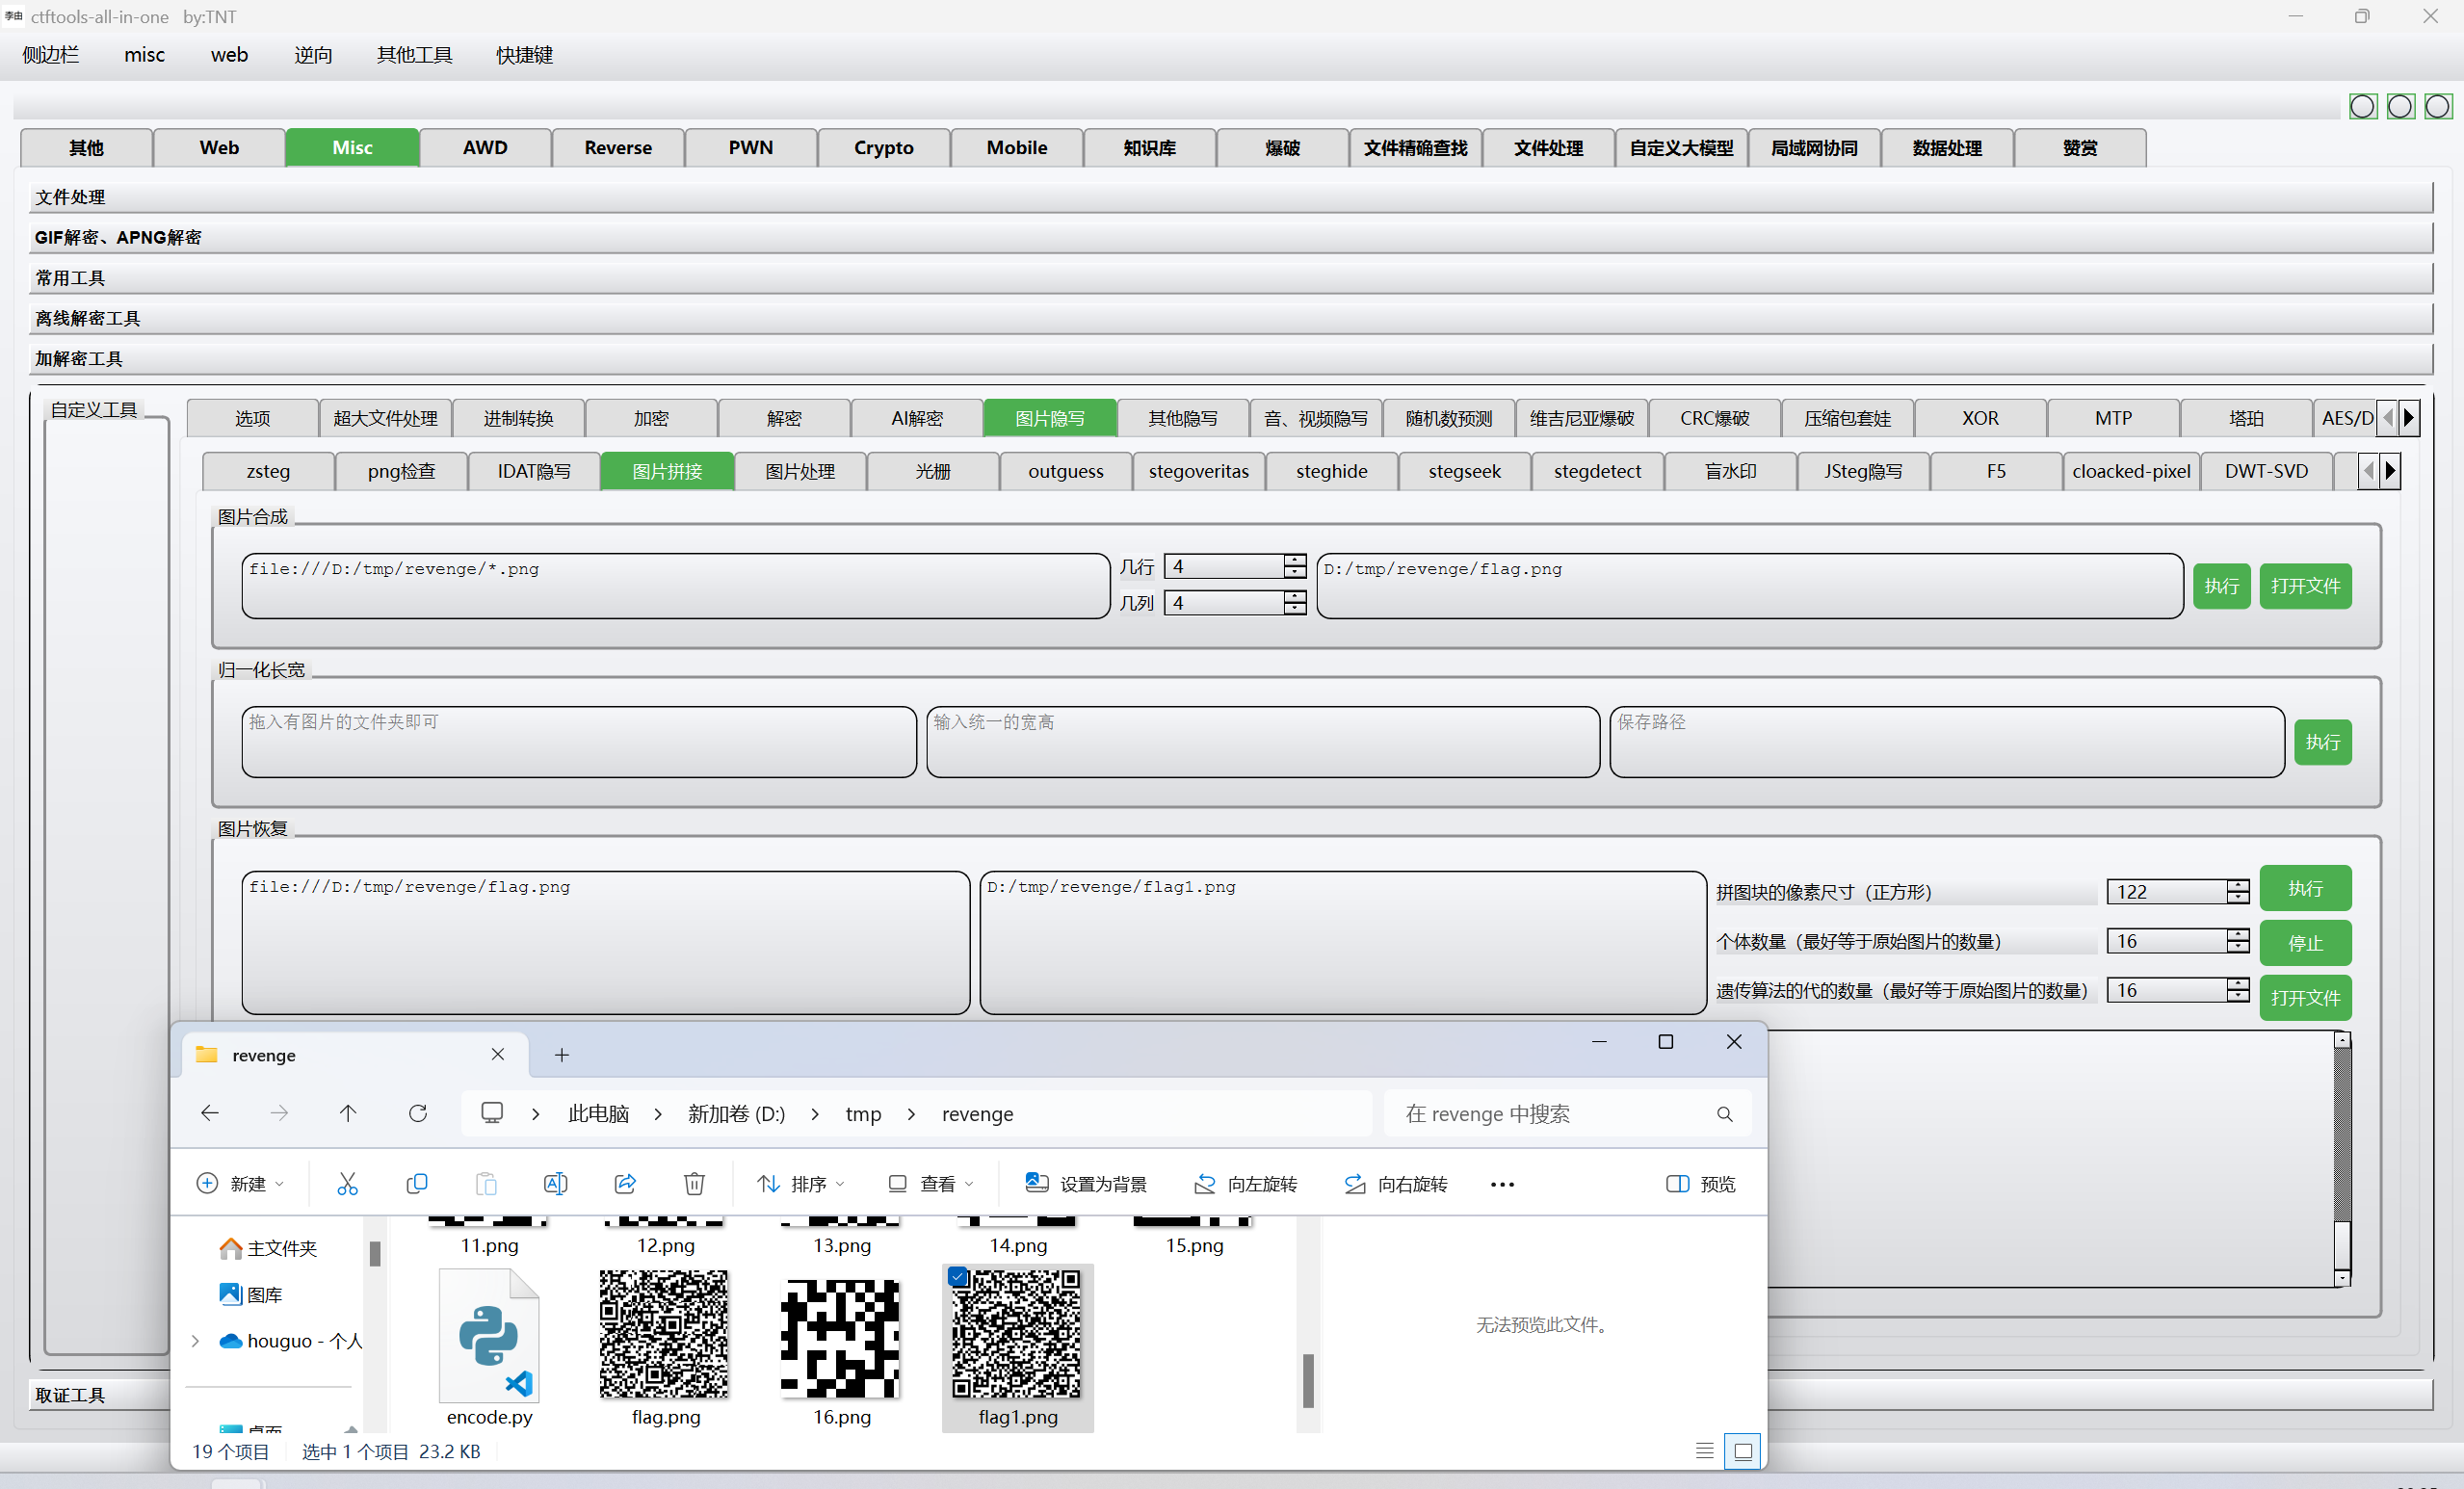Image resolution: width=2464 pixels, height=1489 pixels.
Task: Click the second circle icon at top right
Action: click(x=2401, y=106)
